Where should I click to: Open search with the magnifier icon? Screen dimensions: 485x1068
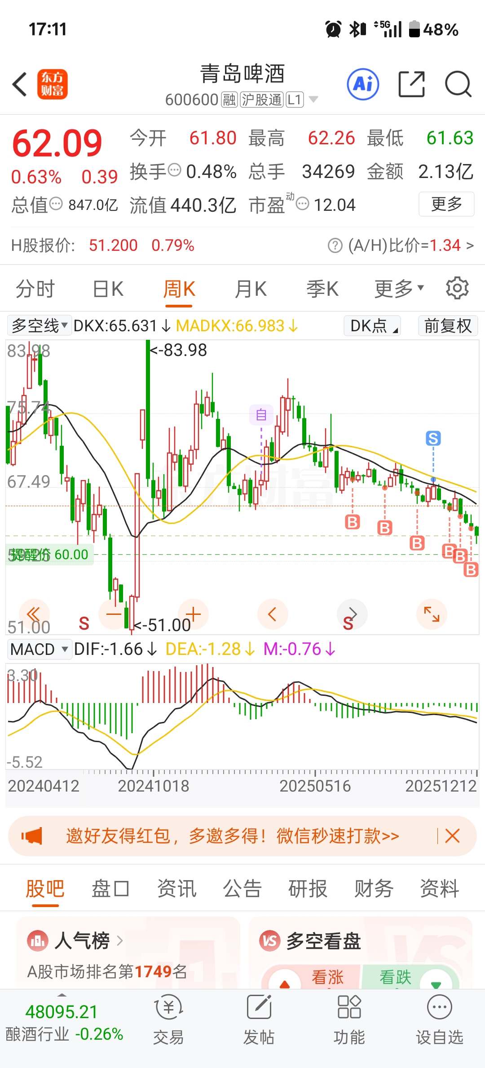458,84
